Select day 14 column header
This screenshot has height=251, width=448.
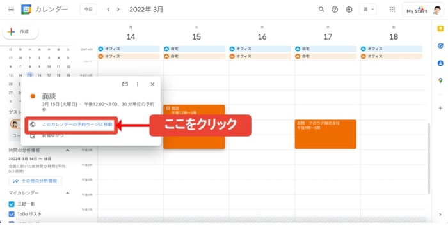point(131,36)
